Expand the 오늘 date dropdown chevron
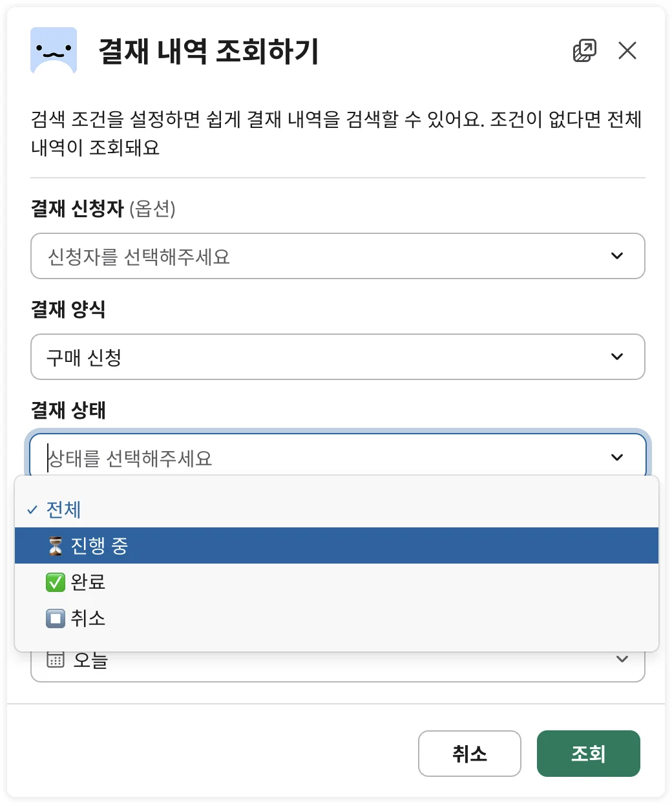Image resolution: width=672 pixels, height=804 pixels. click(x=622, y=660)
